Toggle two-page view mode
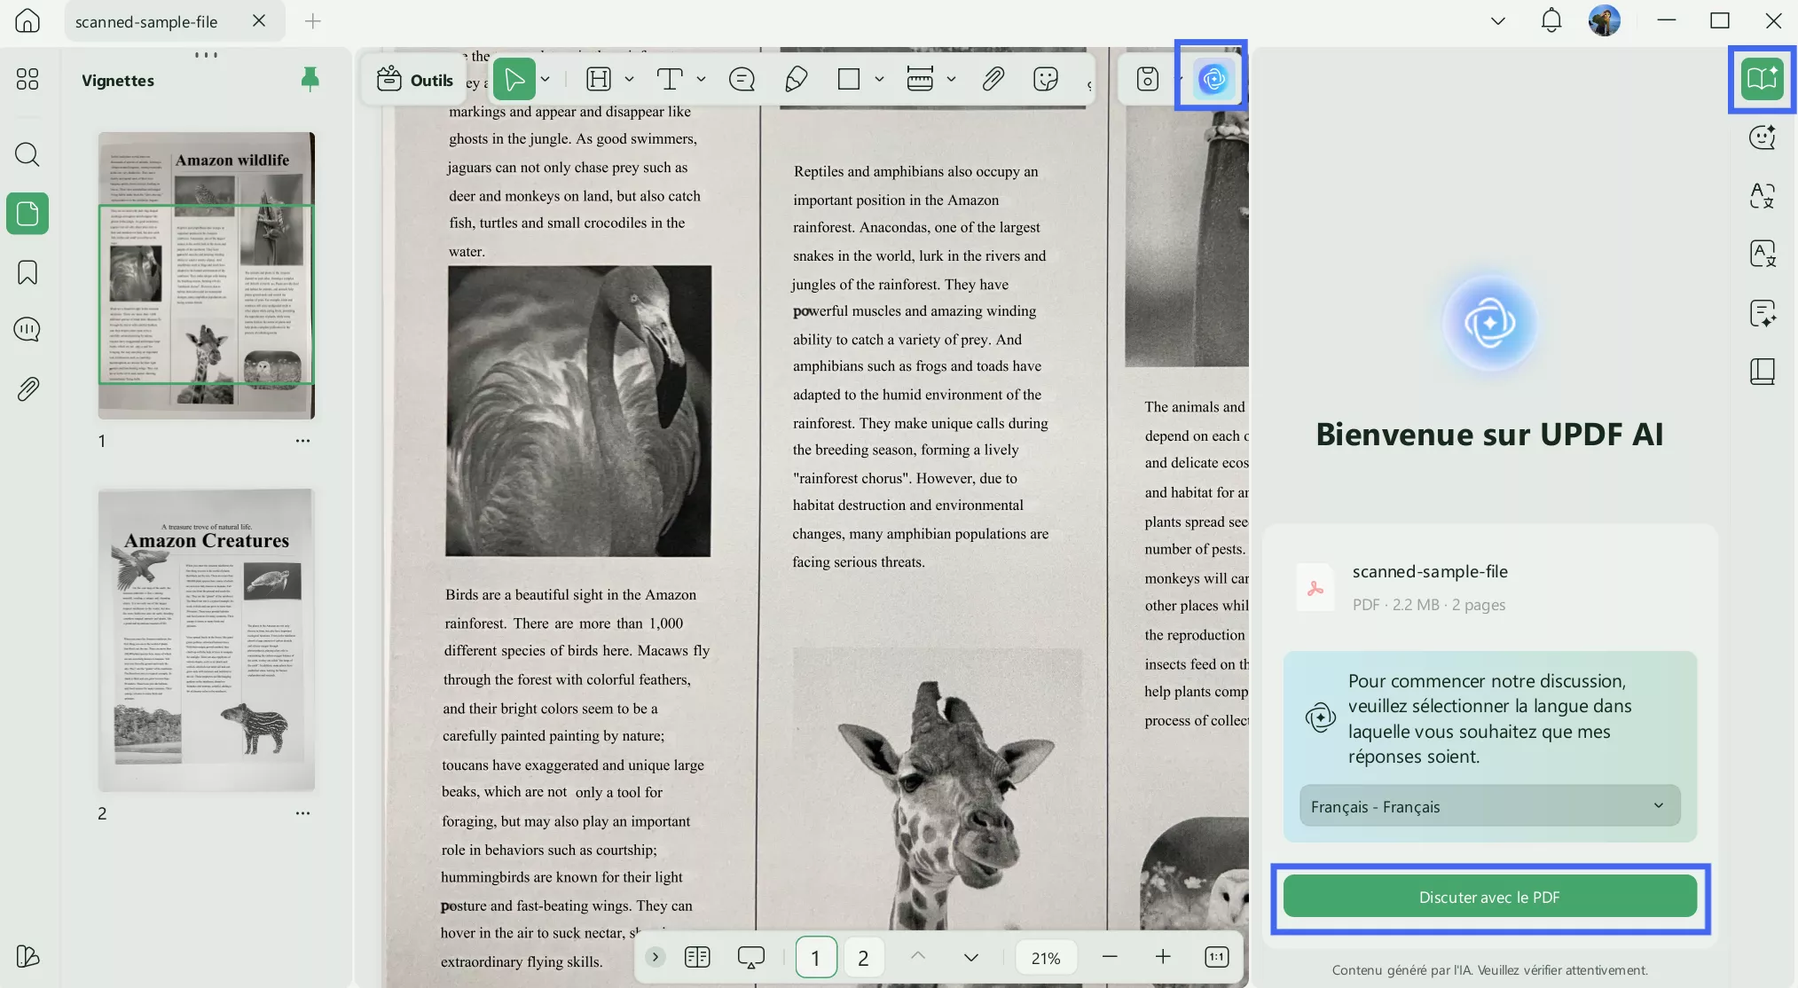Image resolution: width=1798 pixels, height=988 pixels. [x=698, y=957]
